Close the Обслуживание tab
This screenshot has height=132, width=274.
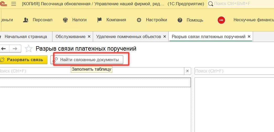[x=89, y=36]
